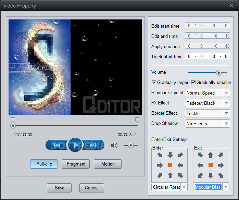Select Enter direction arrow pointing up
239x200 pixels.
click(x=170, y=175)
